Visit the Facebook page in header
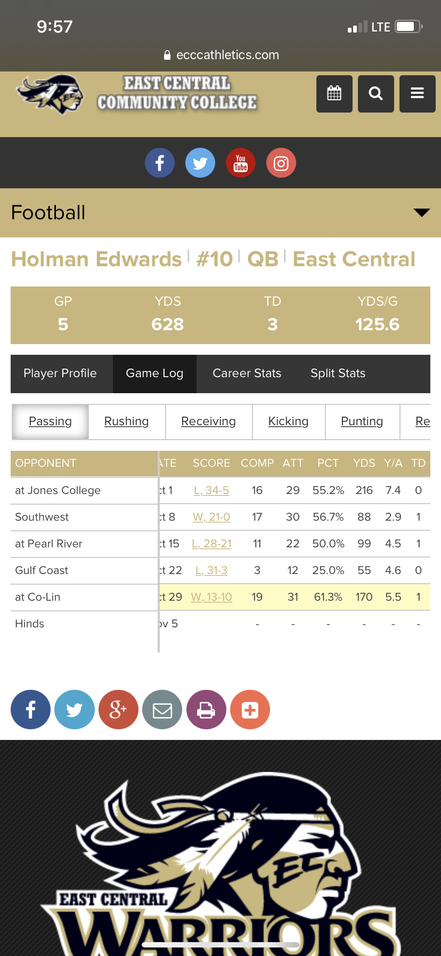441x956 pixels. point(160,163)
